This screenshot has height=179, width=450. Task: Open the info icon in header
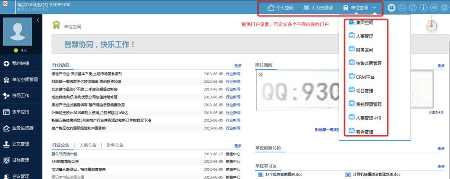(424, 8)
